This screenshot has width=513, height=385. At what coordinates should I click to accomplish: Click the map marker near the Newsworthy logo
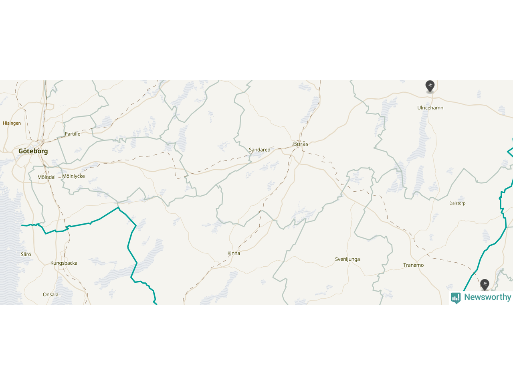point(485,285)
